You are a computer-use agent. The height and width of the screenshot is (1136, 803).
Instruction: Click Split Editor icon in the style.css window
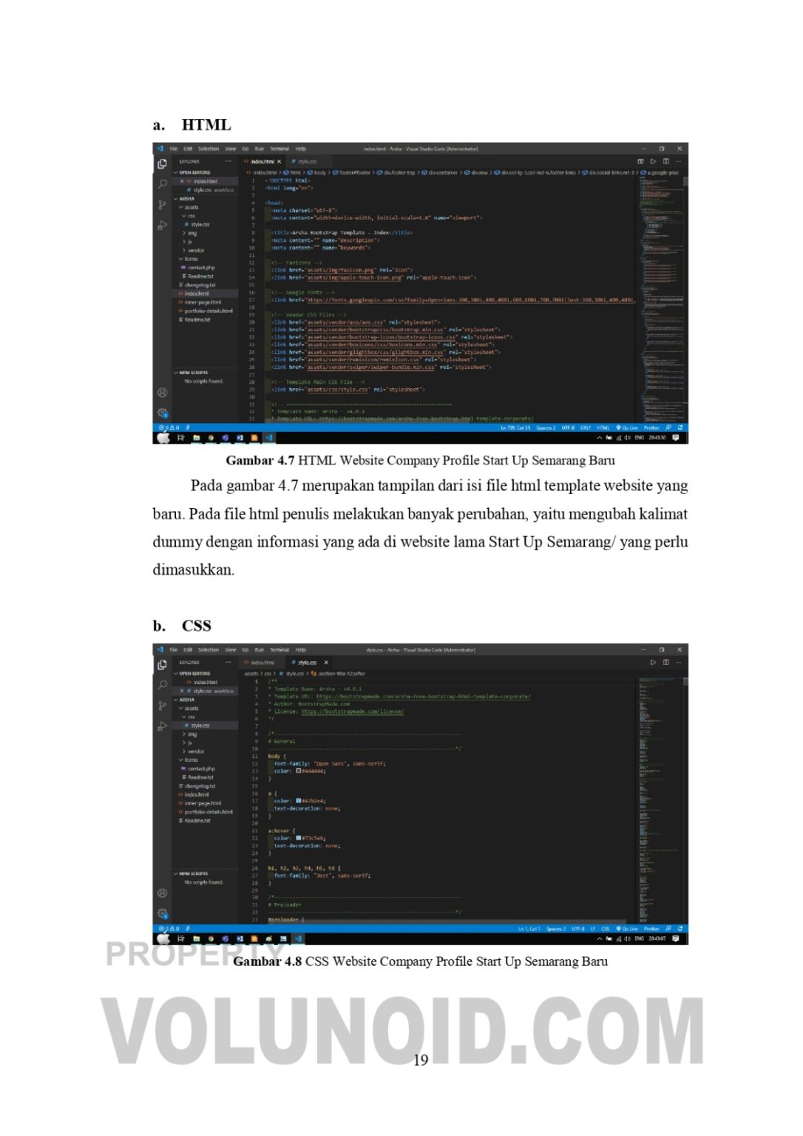click(665, 662)
